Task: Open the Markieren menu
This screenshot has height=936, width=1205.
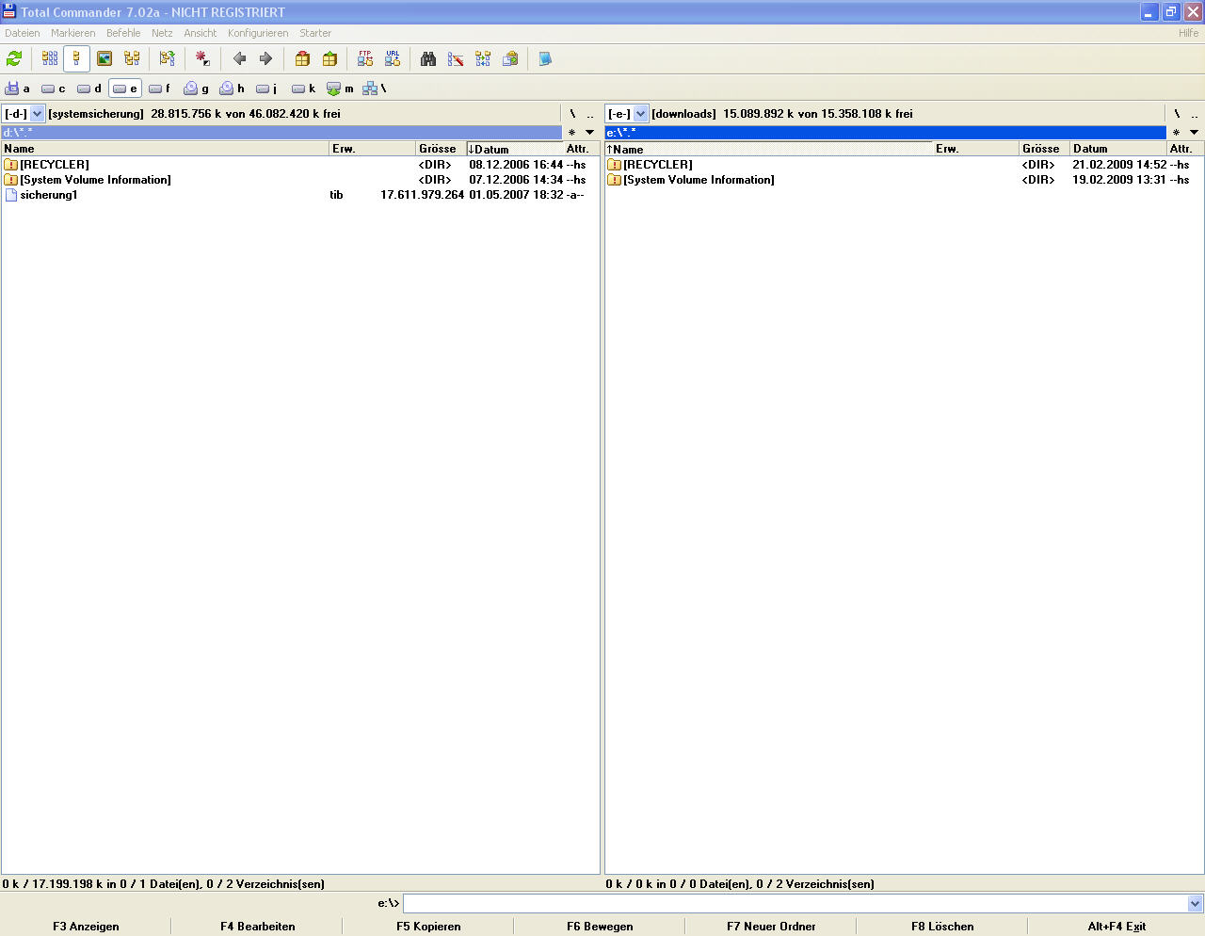Action: pyautogui.click(x=72, y=33)
